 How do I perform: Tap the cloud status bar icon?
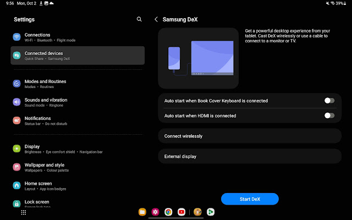(x=52, y=3)
